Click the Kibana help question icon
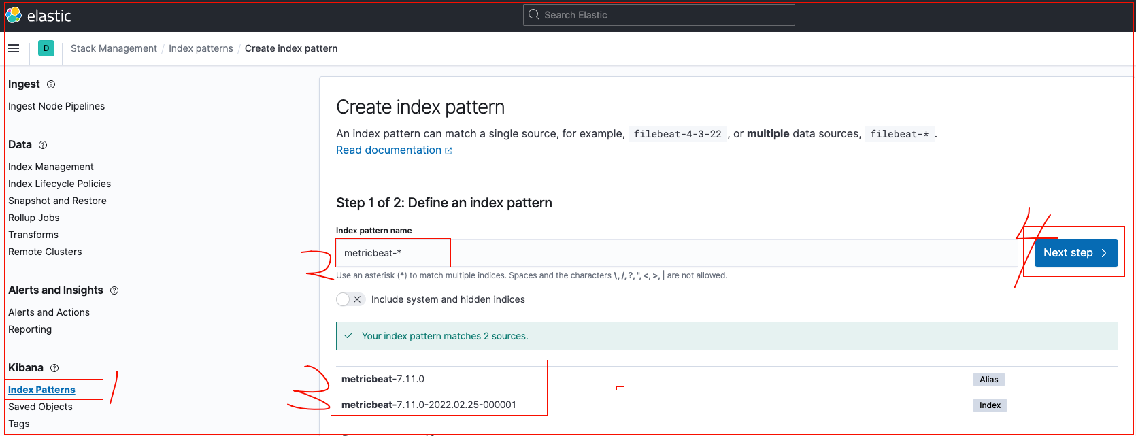Image resolution: width=1136 pixels, height=436 pixels. coord(54,368)
